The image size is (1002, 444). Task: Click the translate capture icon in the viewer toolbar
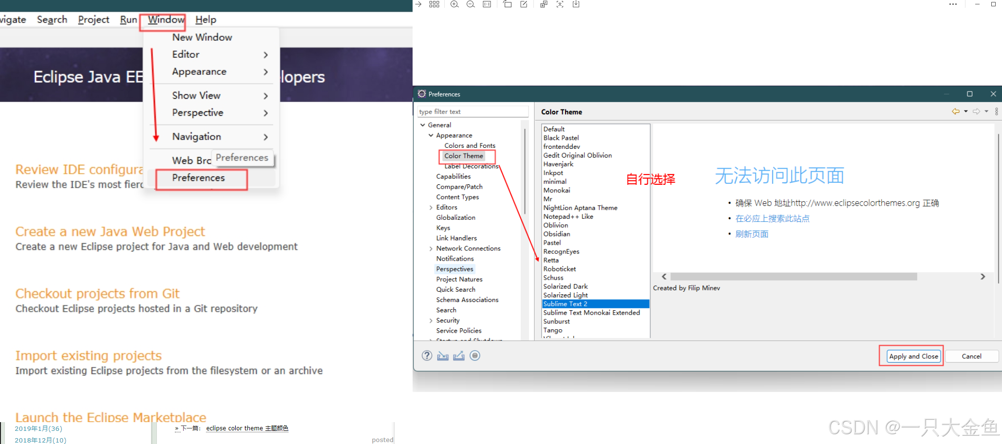point(560,4)
